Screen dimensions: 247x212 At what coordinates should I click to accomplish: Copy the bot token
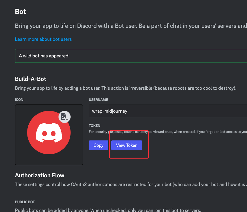click(x=98, y=145)
